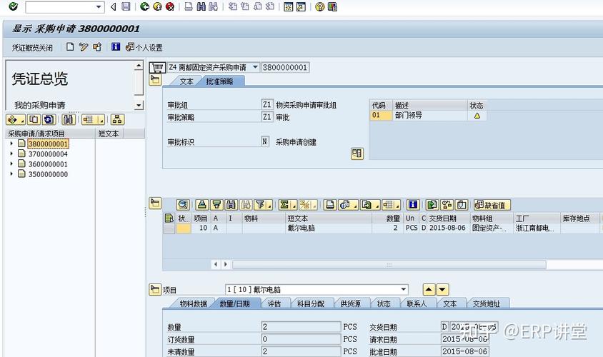
Task: Select the row selector for item 10
Action: point(169,228)
